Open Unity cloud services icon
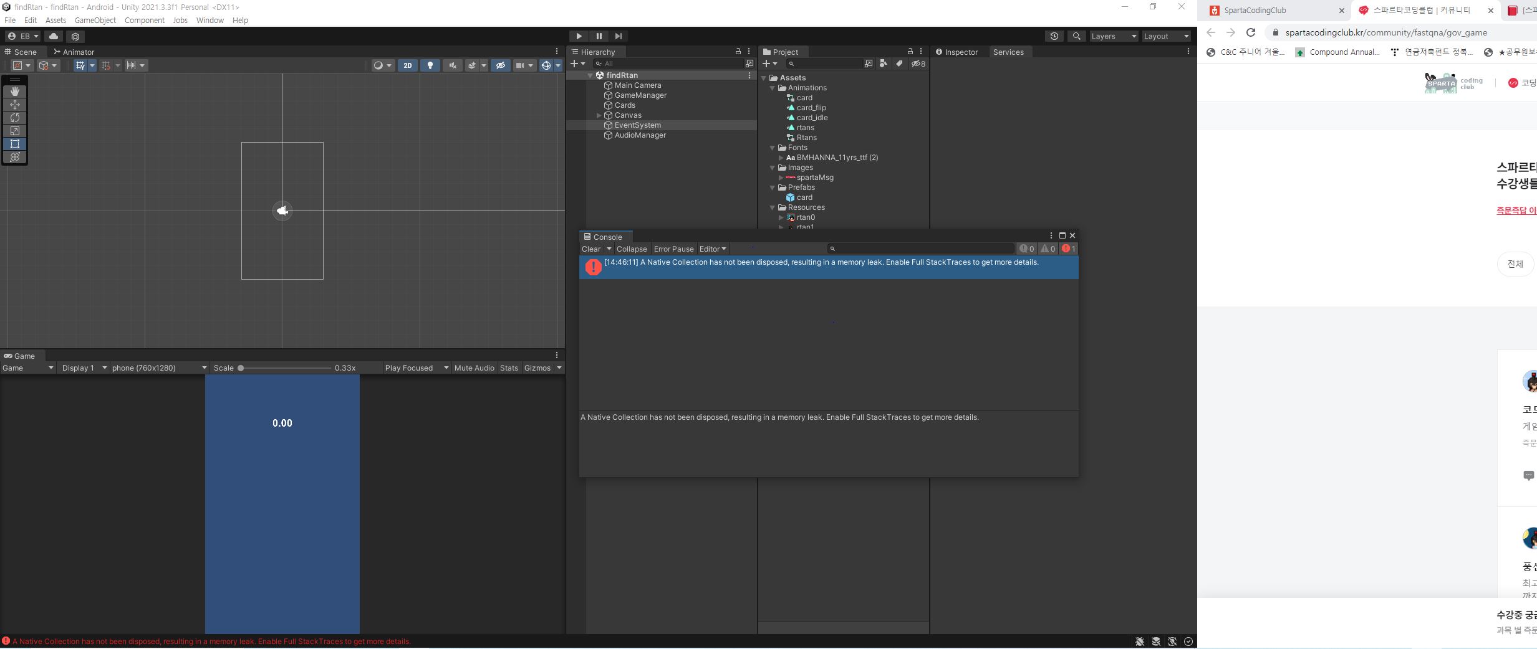Image resolution: width=1537 pixels, height=649 pixels. pos(54,36)
